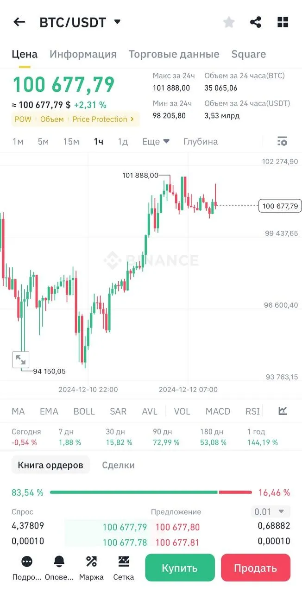Open BTC/USDT pair selector dropdown
This screenshot has width=302, height=593.
coord(117,22)
